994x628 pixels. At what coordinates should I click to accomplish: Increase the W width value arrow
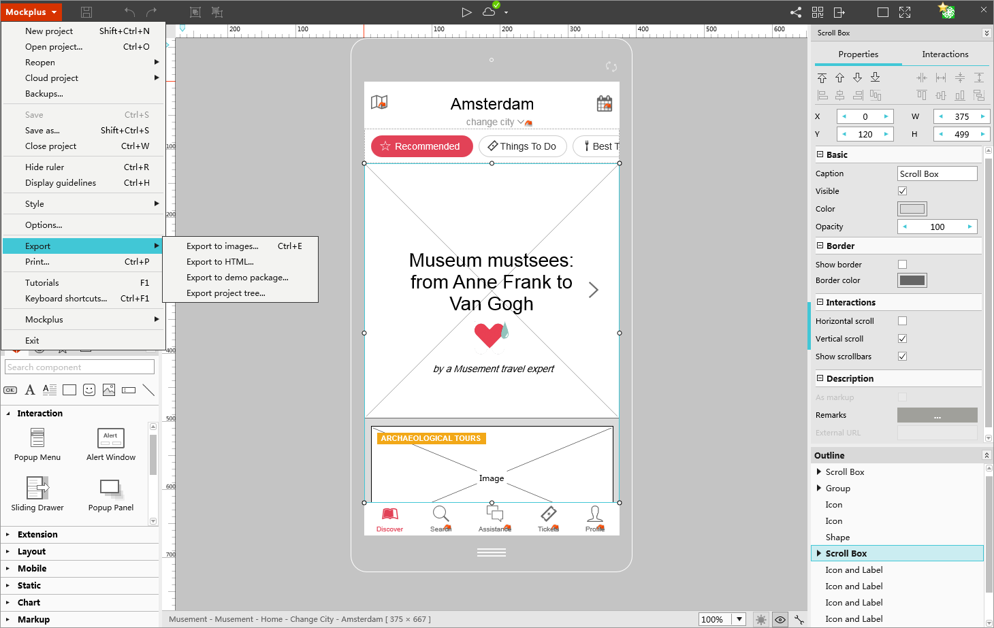pyautogui.click(x=982, y=116)
